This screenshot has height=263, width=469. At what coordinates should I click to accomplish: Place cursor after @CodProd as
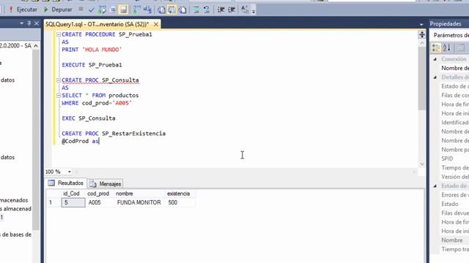point(100,141)
